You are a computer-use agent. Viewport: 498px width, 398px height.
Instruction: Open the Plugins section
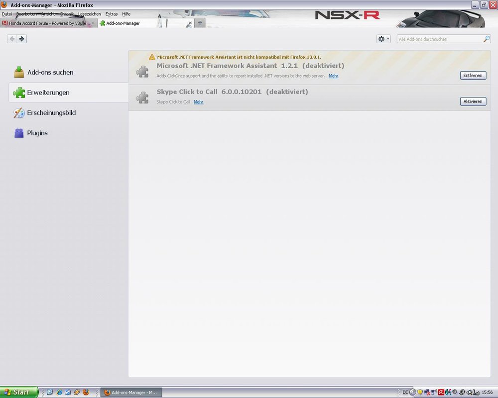tap(37, 133)
